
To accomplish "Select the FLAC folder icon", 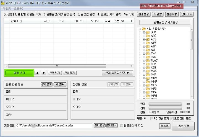I will [148, 61].
